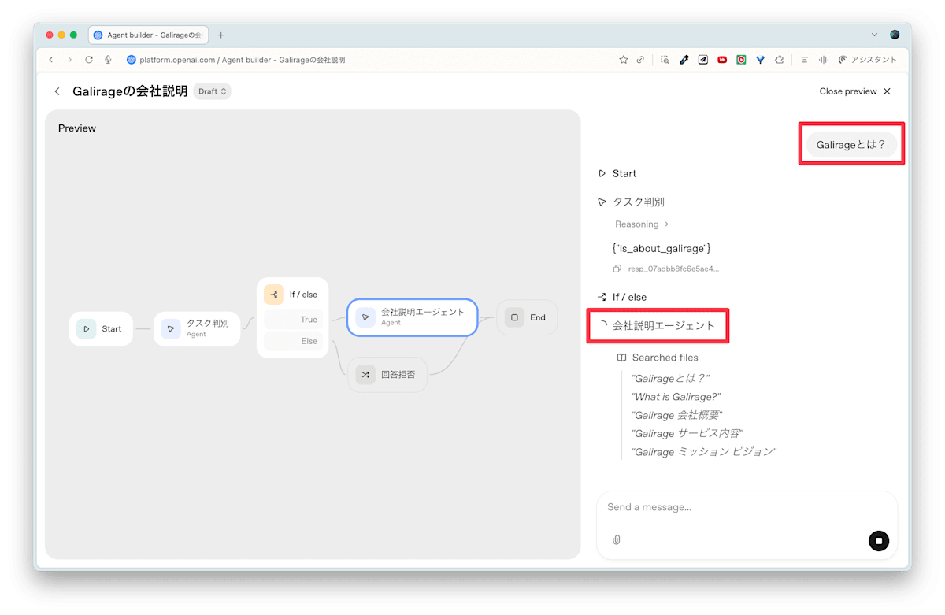Click the タスク判別 step in the run log
The image size is (945, 615).
coord(631,202)
